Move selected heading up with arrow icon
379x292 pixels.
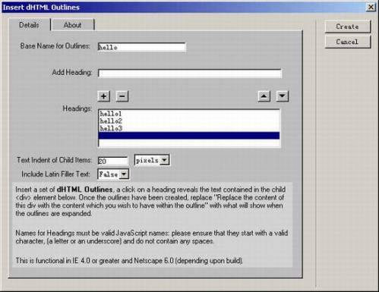(x=264, y=96)
